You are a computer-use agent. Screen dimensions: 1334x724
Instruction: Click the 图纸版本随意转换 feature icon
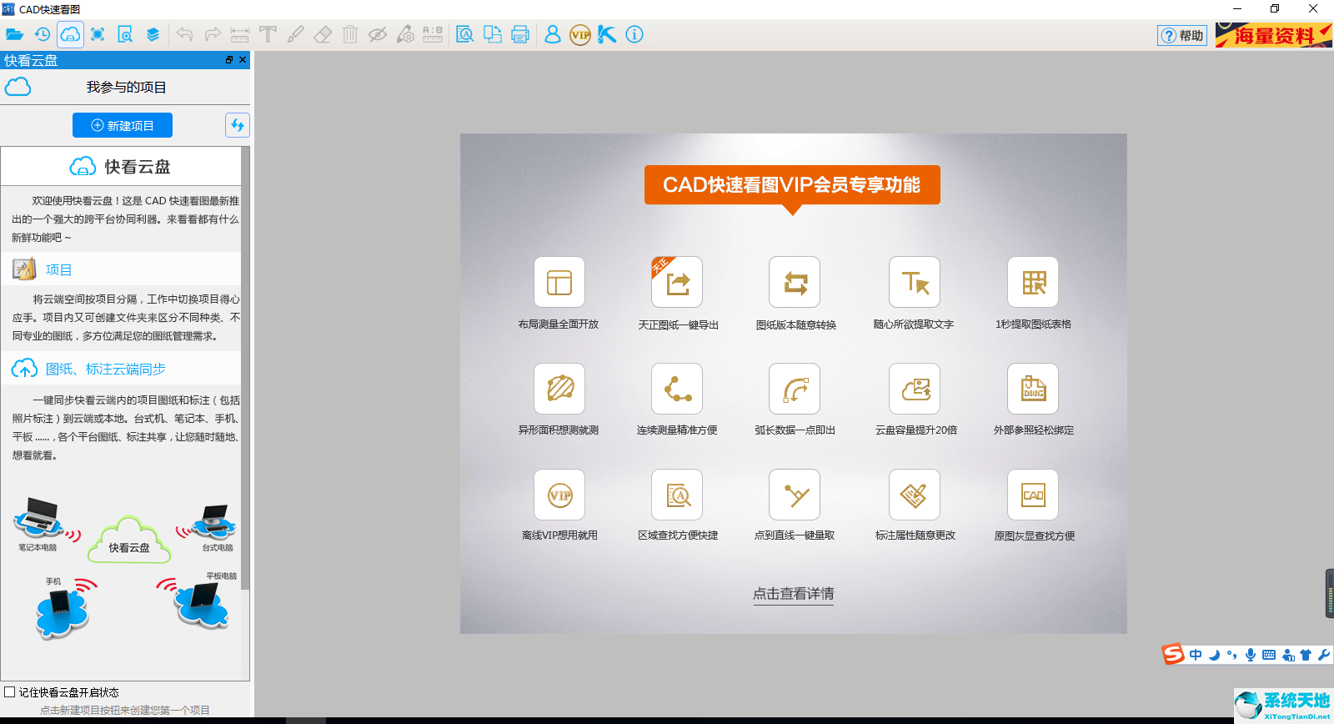click(795, 282)
